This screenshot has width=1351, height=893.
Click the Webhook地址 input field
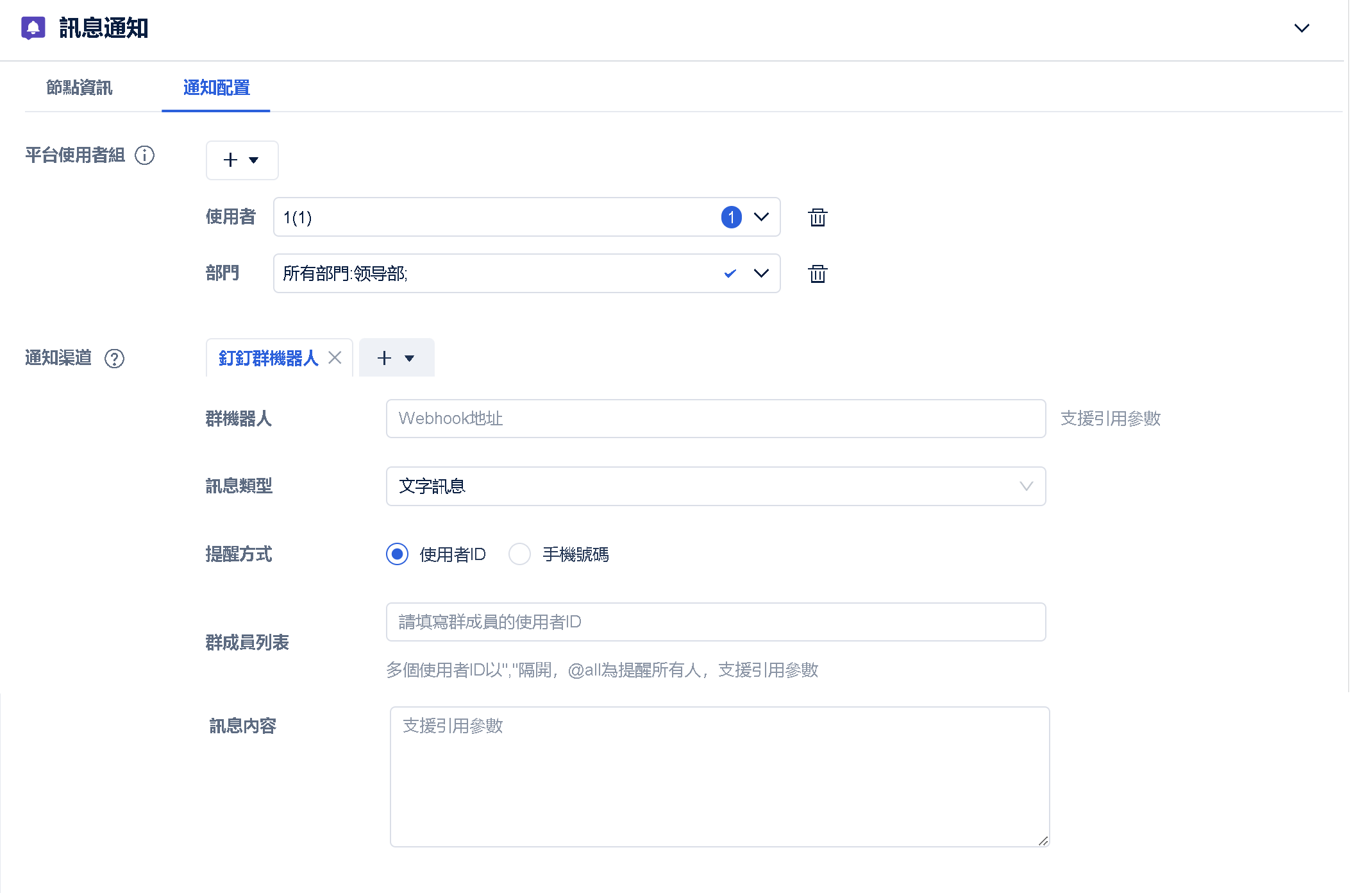click(x=715, y=418)
